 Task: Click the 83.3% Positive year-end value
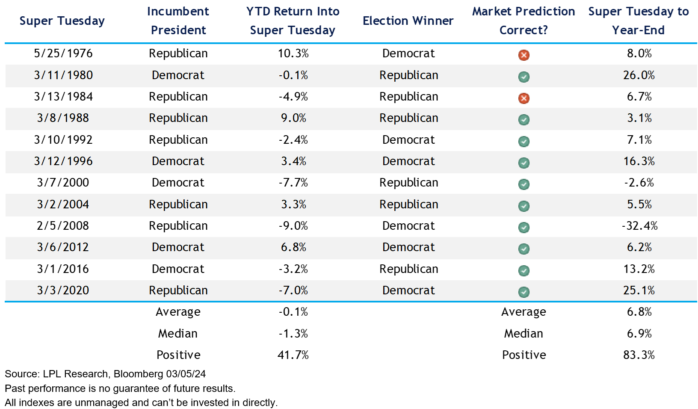click(x=639, y=355)
